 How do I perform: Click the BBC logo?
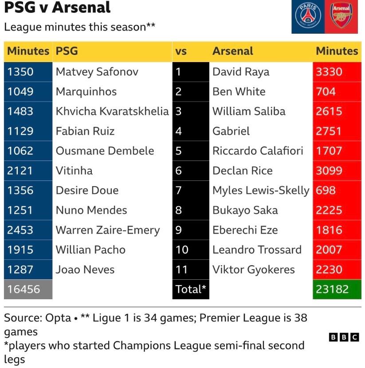(x=344, y=337)
